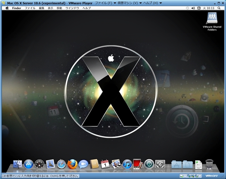The image size is (226, 179).
Task: Open the input source menu icon
Action: (199, 8)
